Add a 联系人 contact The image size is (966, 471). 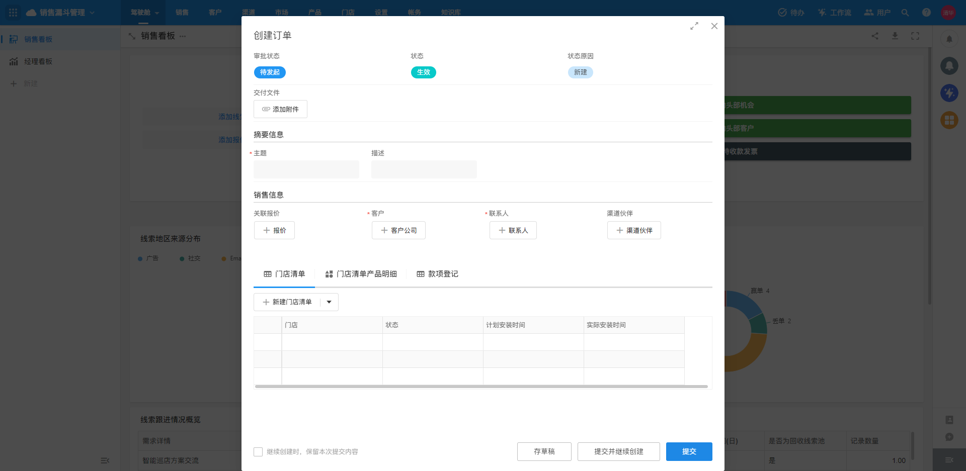513,230
